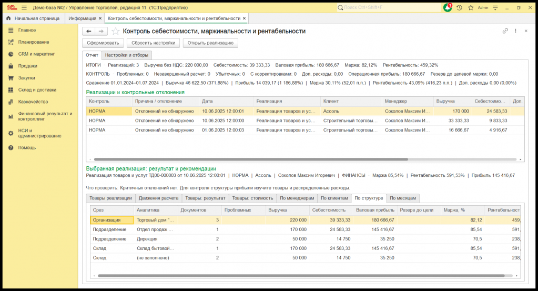Click the lower table horizontal scrollbar
Screen dimensions: 538x291
click(301, 276)
